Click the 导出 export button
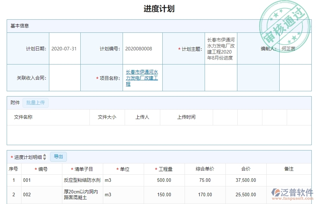Screen dimensions: 317x204 pos(58,156)
